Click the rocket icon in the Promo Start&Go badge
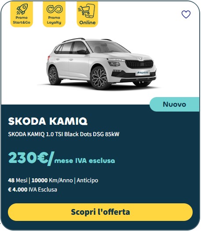 [22, 9]
